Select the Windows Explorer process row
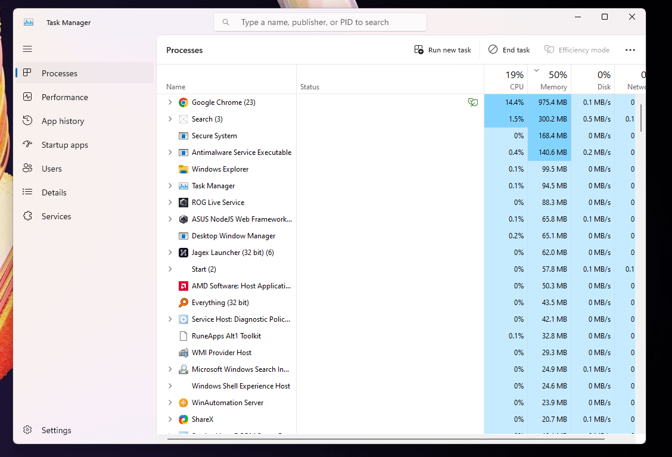 pos(396,169)
